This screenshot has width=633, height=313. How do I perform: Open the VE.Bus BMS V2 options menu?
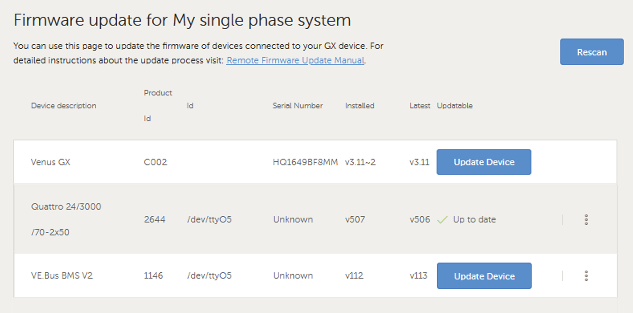pyautogui.click(x=586, y=276)
